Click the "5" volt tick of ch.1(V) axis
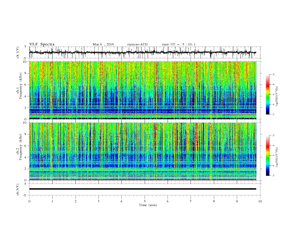 coord(26,47)
